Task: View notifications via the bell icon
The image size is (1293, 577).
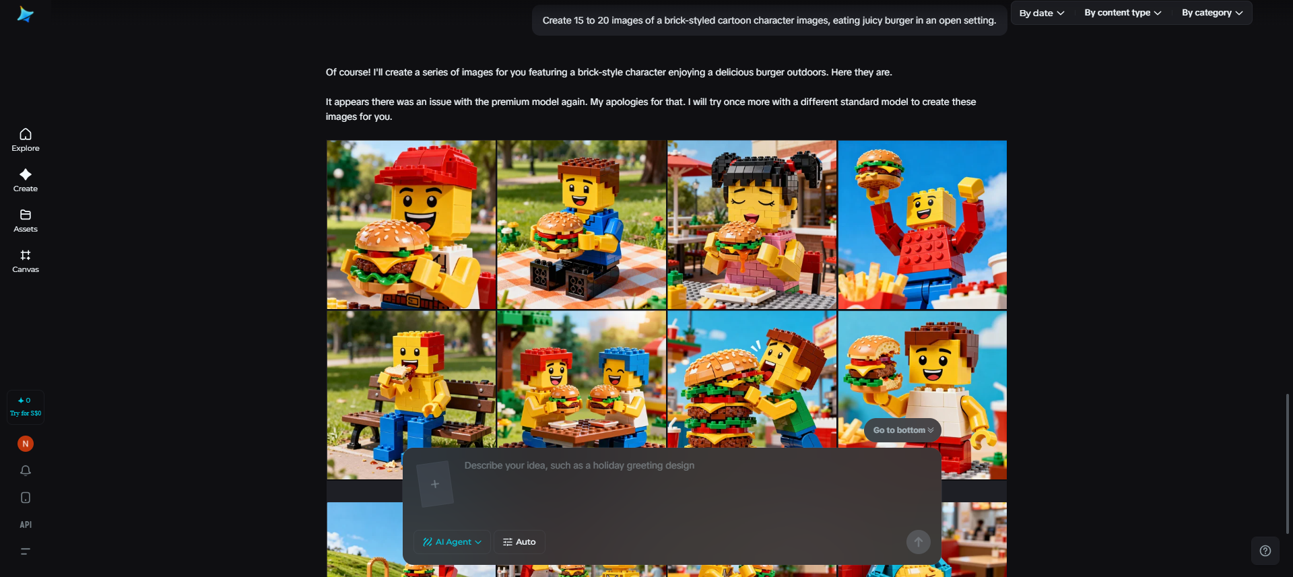Action: (26, 471)
